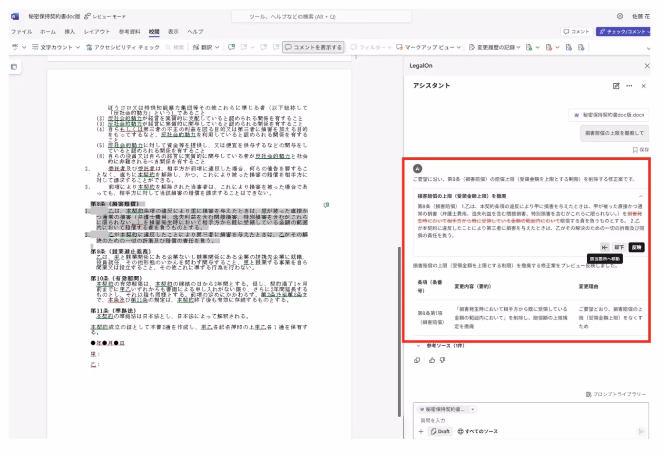The height and width of the screenshot is (455, 666).
Task: Click the 秘密保持契約書doc版.docx attachment chip
Action: click(609, 115)
